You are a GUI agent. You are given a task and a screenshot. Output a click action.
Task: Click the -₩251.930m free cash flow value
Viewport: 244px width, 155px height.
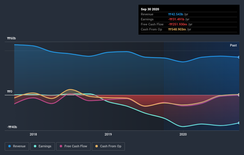[x=177, y=24]
